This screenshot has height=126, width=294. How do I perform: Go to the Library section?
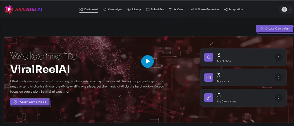(x=134, y=9)
